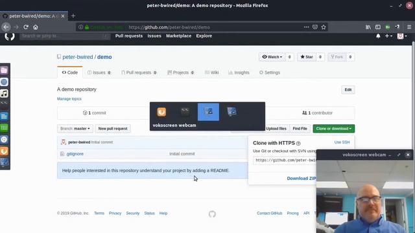Open the spreadsheet app in the dock
Viewport: 415px width, 233px height.
tap(5, 128)
